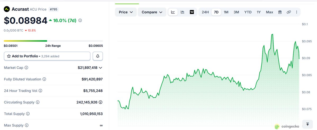Show YTD price range
This screenshot has height=130, width=317.
[x=248, y=12]
